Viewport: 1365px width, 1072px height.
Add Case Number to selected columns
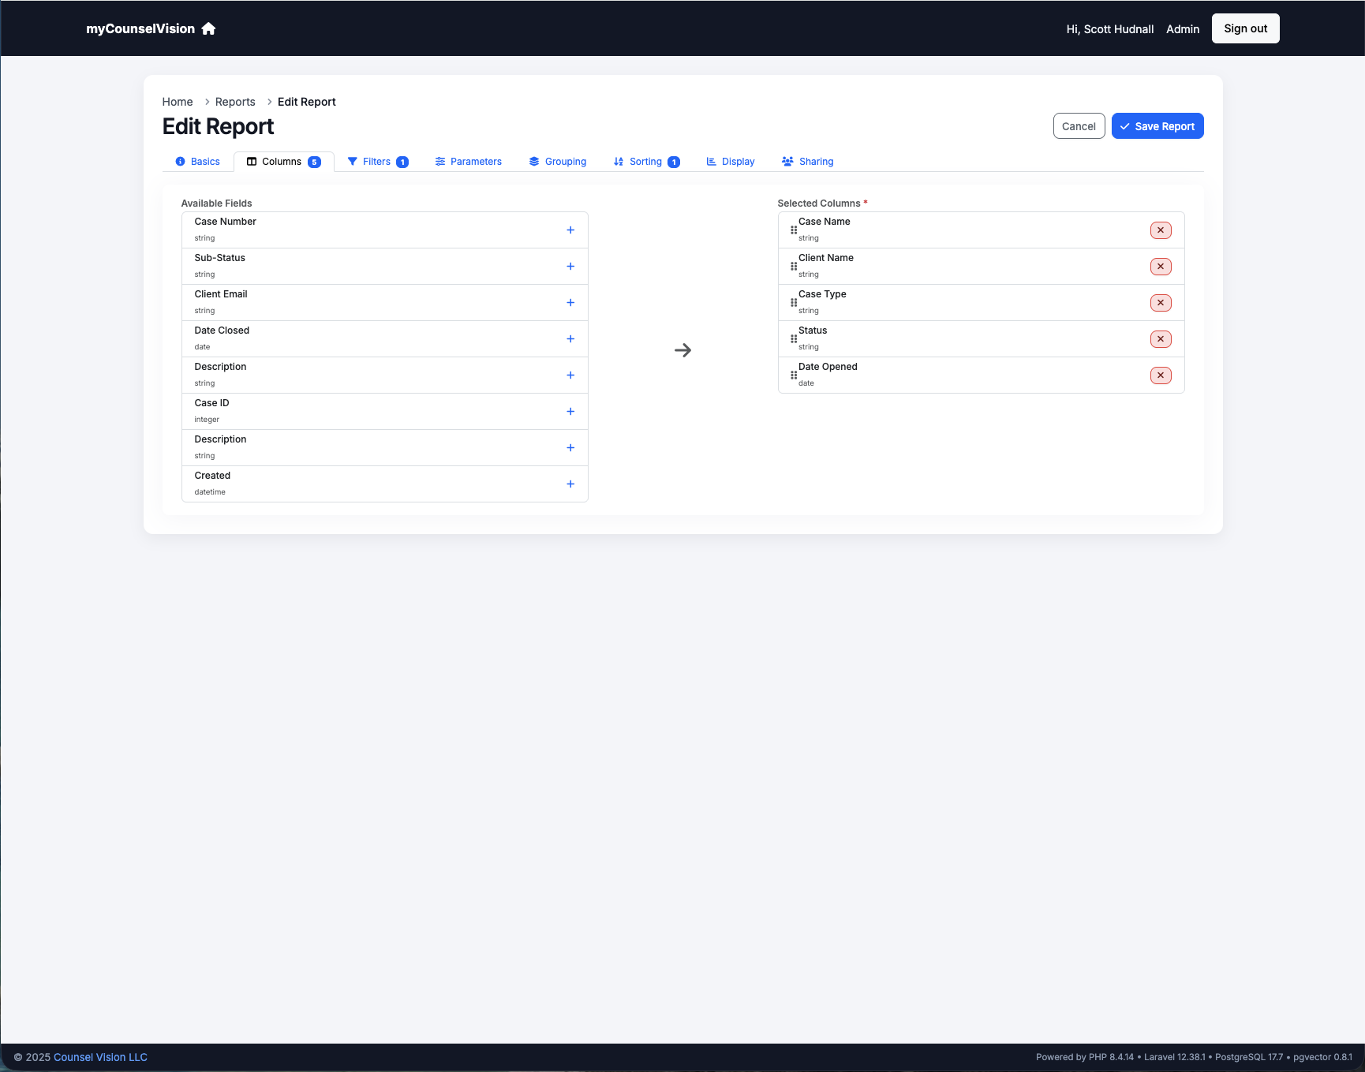(570, 230)
